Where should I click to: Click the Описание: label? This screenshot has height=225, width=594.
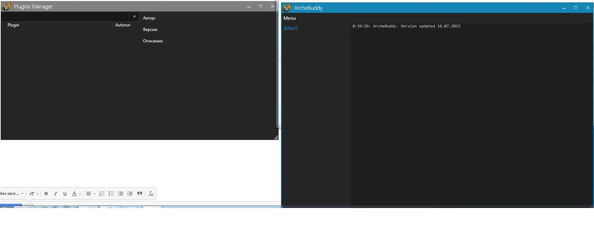[x=153, y=41]
